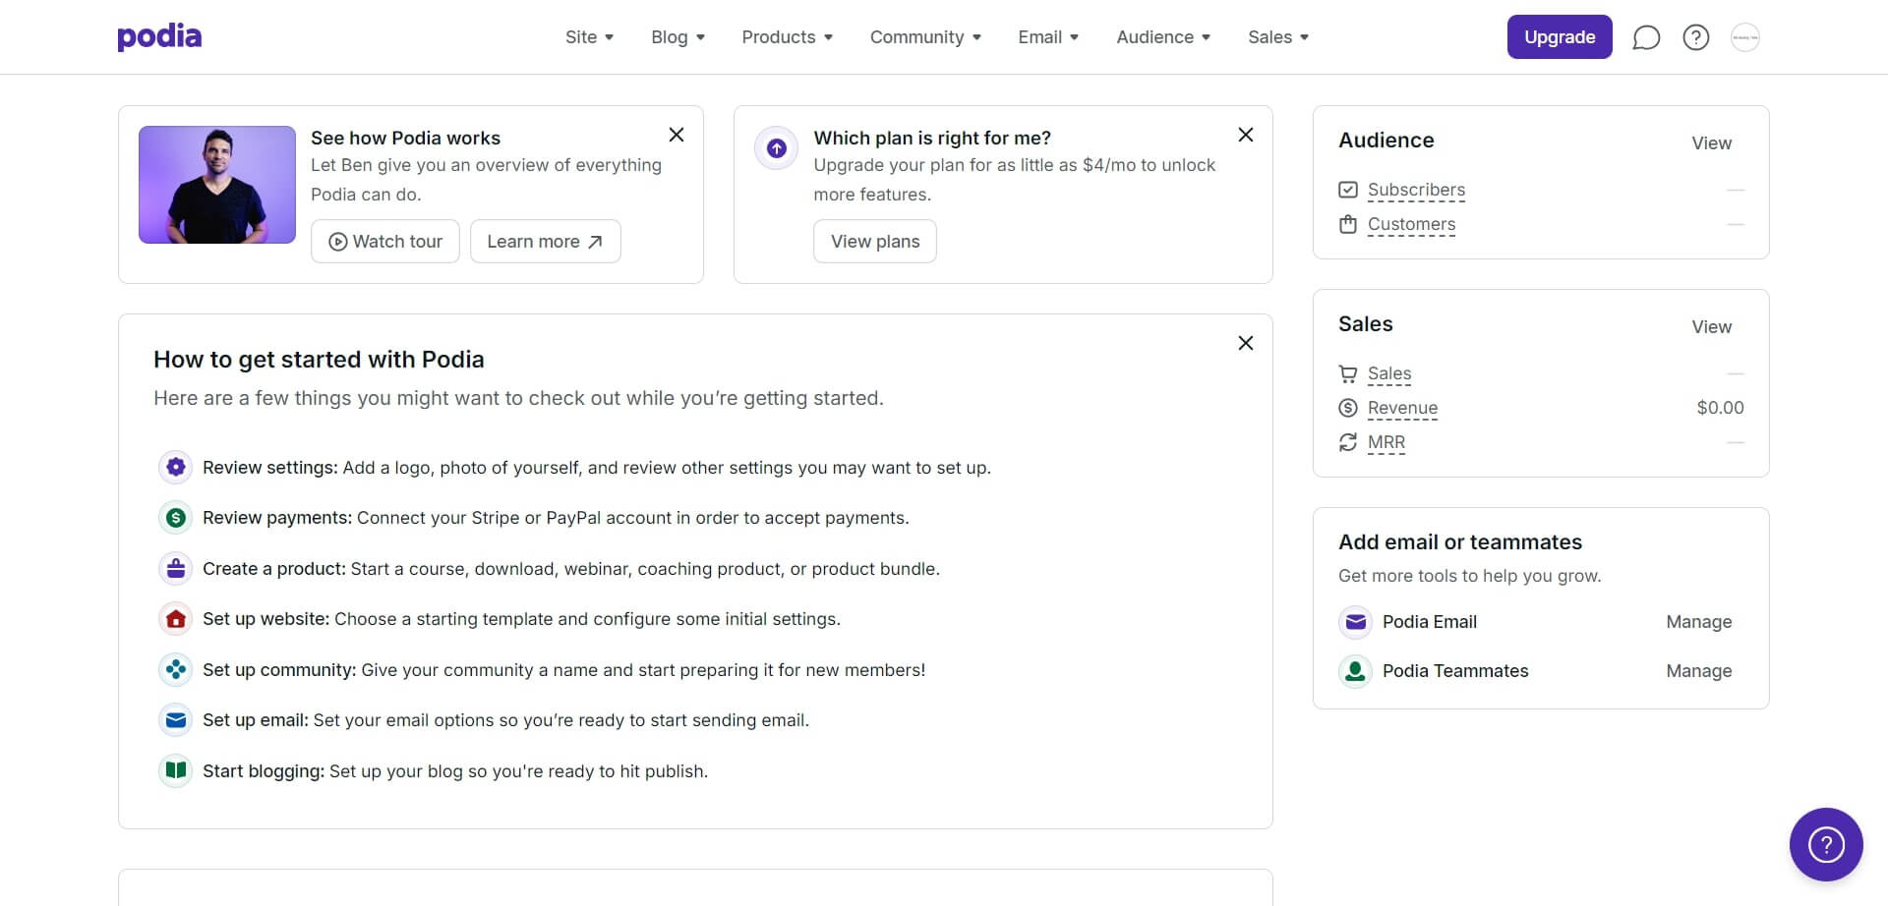Click the Upgrade button
The height and width of the screenshot is (906, 1888).
click(x=1559, y=37)
